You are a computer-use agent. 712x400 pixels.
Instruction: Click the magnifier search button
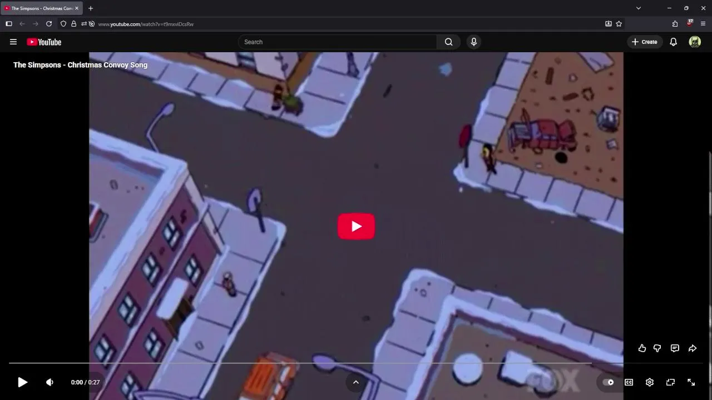[x=448, y=42]
